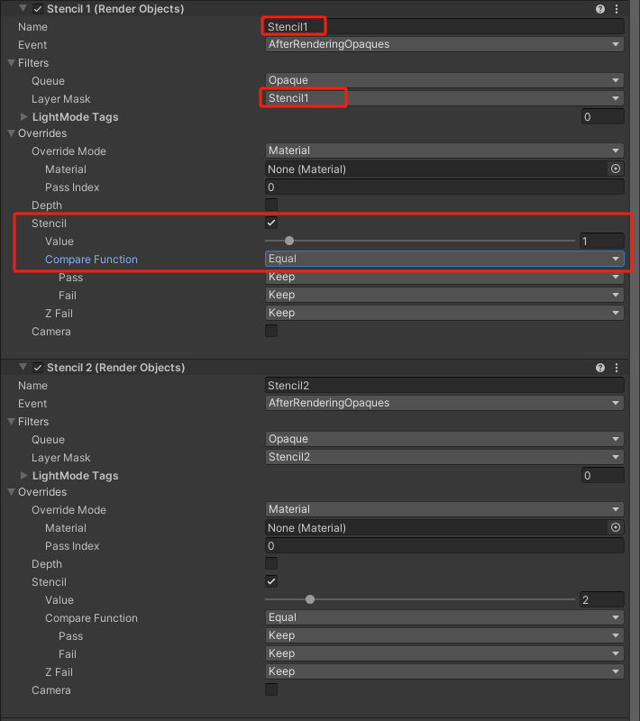Click the Stencil 2 Pass Index field

pos(444,545)
